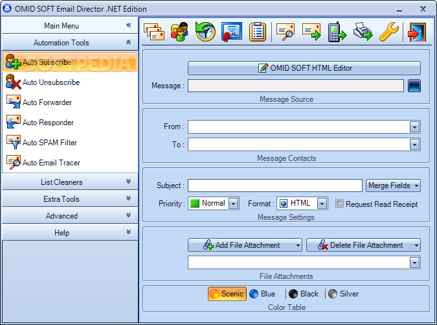This screenshot has width=437, height=325.
Task: Choose the Blue color theme
Action: tap(262, 294)
